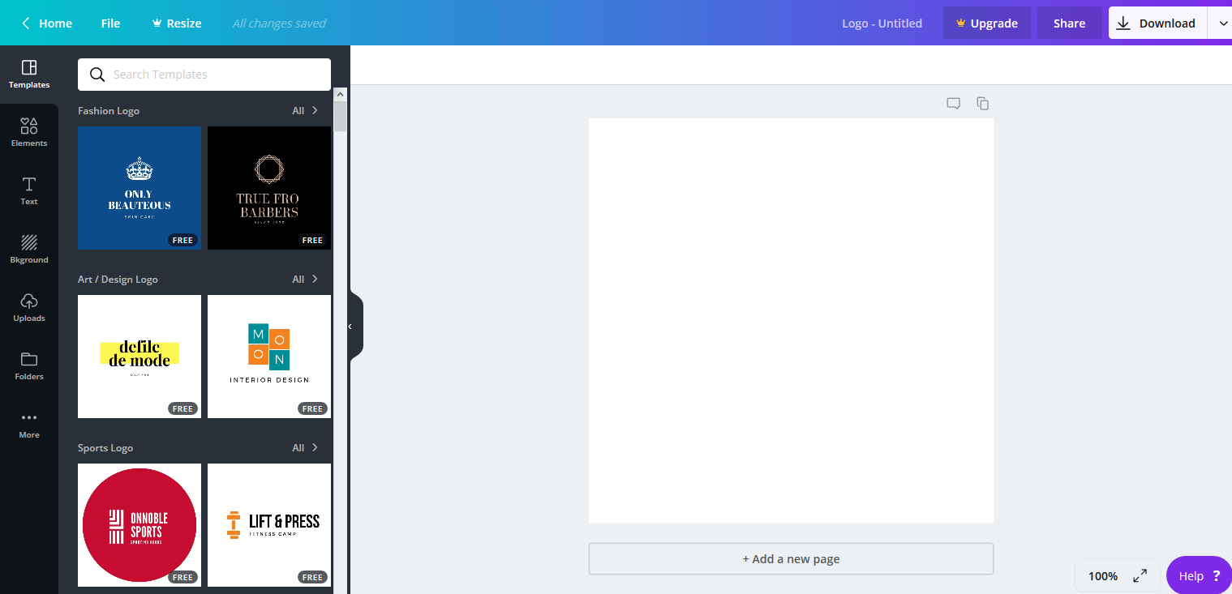Select the Moon Interior Design template thumbnail
This screenshot has width=1232, height=594.
coord(269,357)
